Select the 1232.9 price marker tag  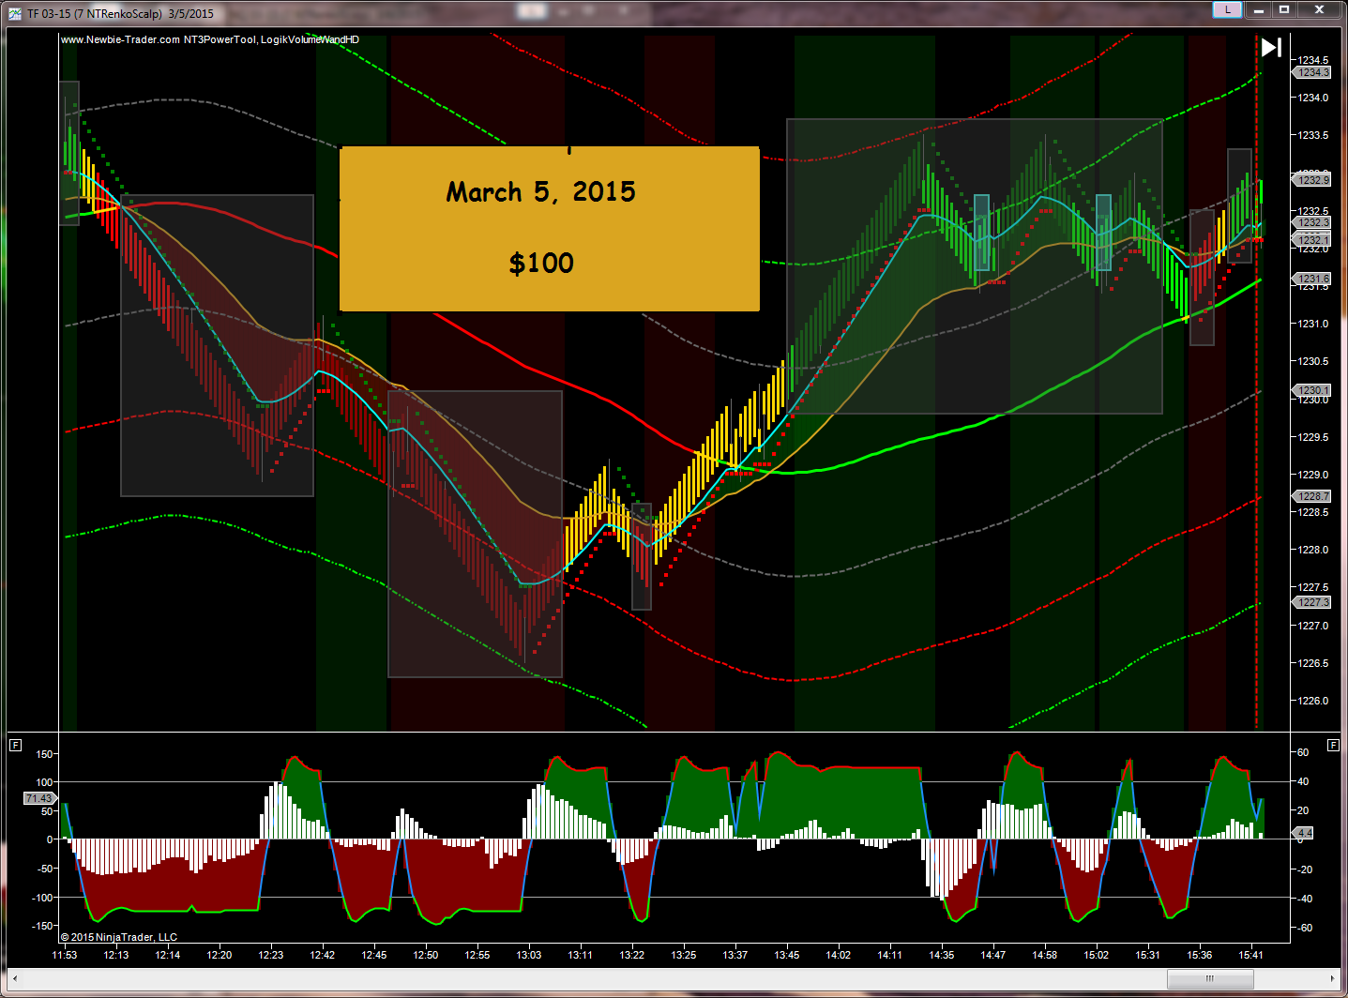pos(1312,179)
